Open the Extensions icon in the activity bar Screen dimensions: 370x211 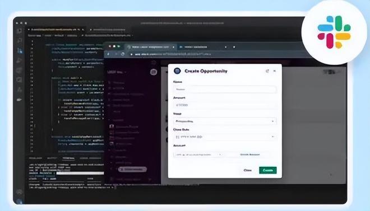coord(20,70)
